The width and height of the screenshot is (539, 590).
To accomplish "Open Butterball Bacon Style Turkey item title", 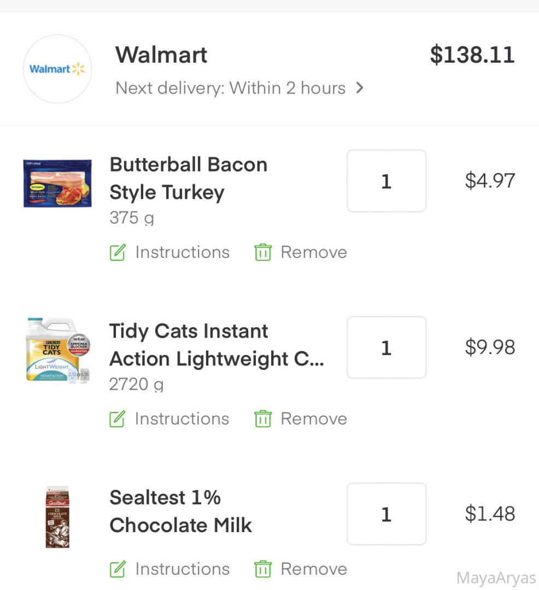I will [188, 178].
